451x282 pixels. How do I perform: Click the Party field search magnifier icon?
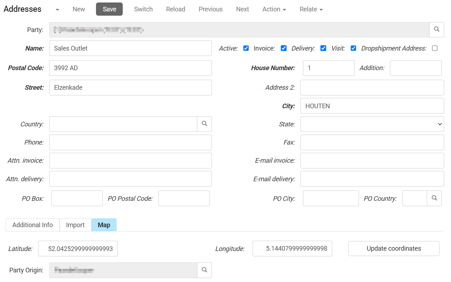pos(436,30)
